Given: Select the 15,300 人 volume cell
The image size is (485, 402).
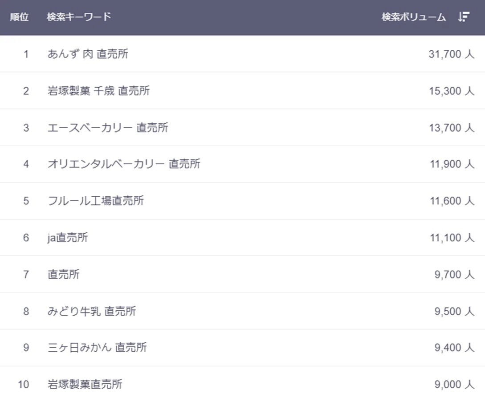Looking at the screenshot, I should [x=451, y=91].
